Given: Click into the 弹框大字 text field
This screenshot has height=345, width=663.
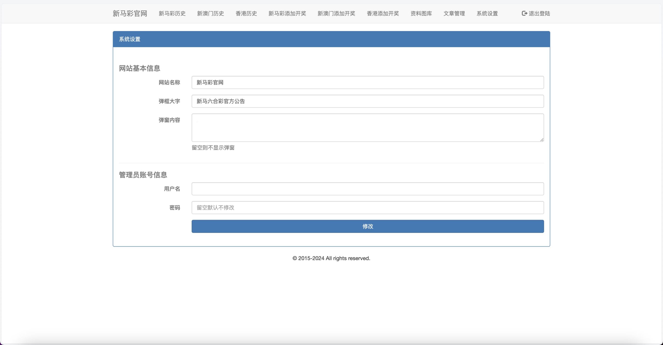Looking at the screenshot, I should point(367,101).
